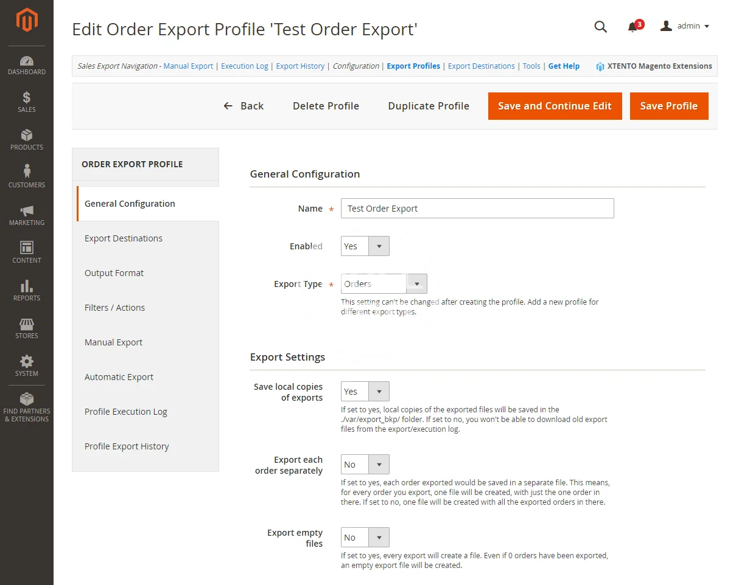Open the Customers sidebar menu
The image size is (736, 585).
click(x=27, y=178)
